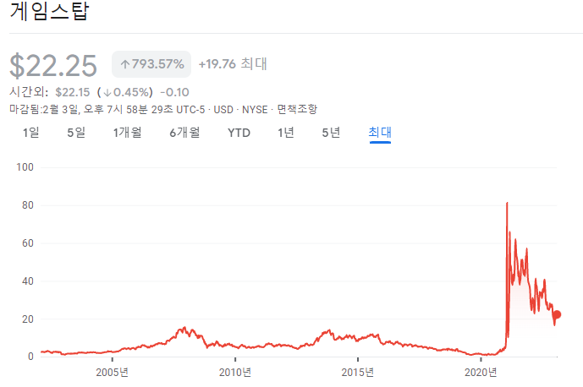Click the 793.57% change badge
Image resolution: width=583 pixels, height=387 pixels.
click(151, 64)
